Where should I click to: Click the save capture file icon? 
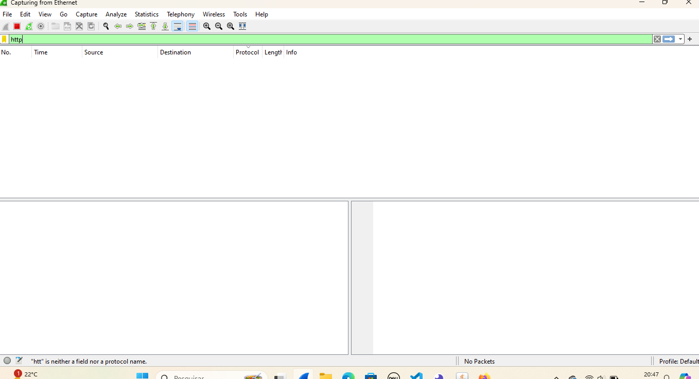click(67, 26)
